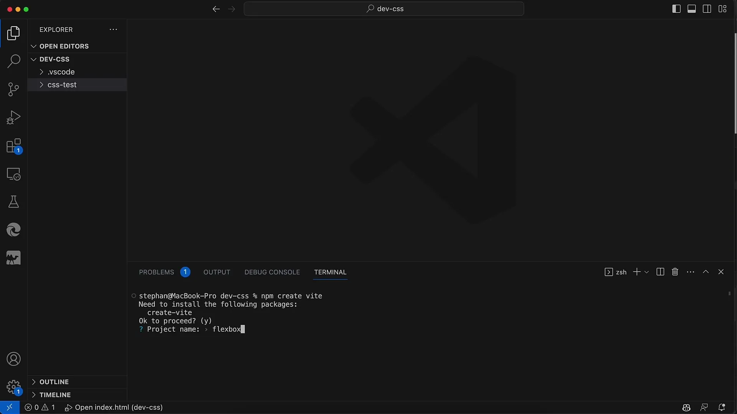Expand the TIMELINE section
Screen dimensions: 737x414
77,395
